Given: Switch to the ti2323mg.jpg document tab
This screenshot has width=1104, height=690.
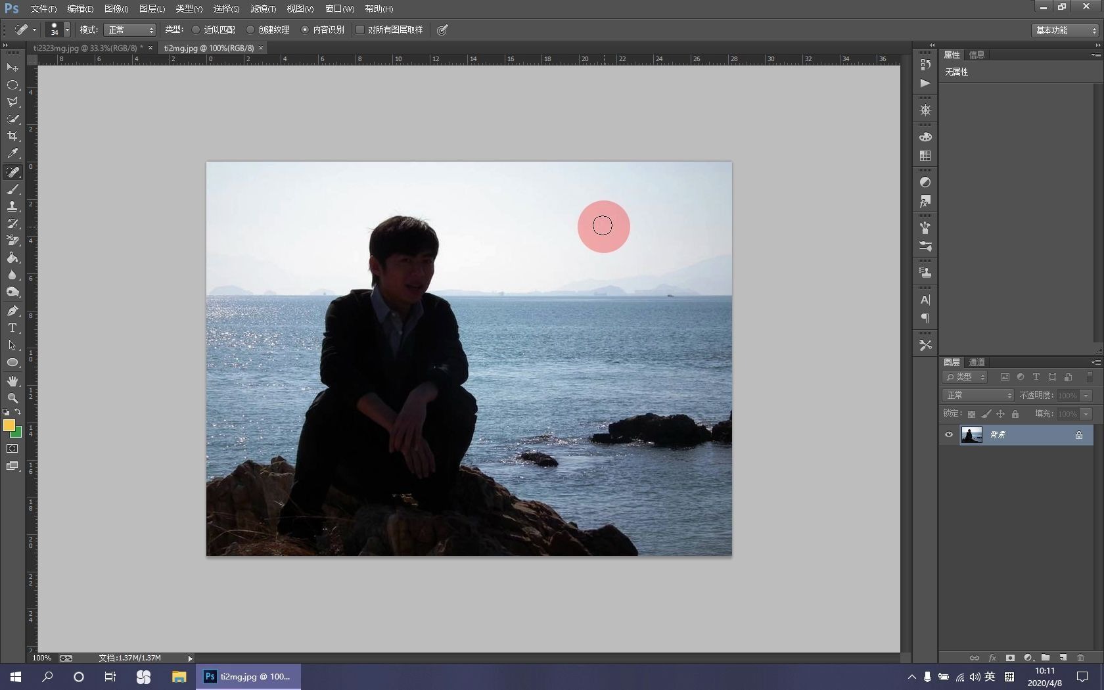Looking at the screenshot, I should [85, 48].
